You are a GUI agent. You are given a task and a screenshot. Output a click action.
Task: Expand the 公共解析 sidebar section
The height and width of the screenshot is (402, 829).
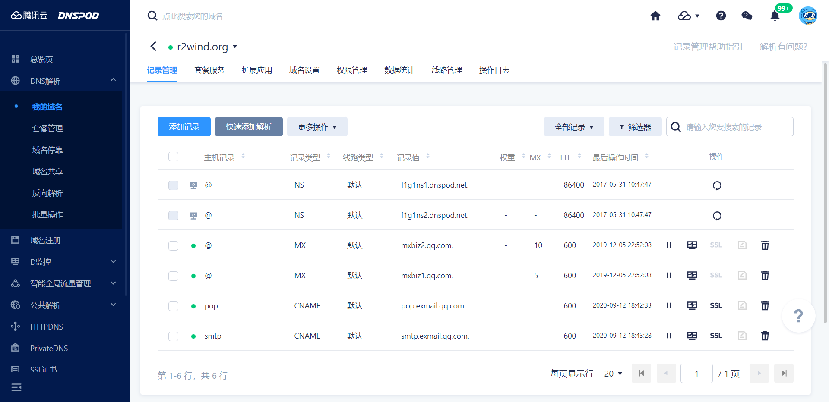[113, 305]
